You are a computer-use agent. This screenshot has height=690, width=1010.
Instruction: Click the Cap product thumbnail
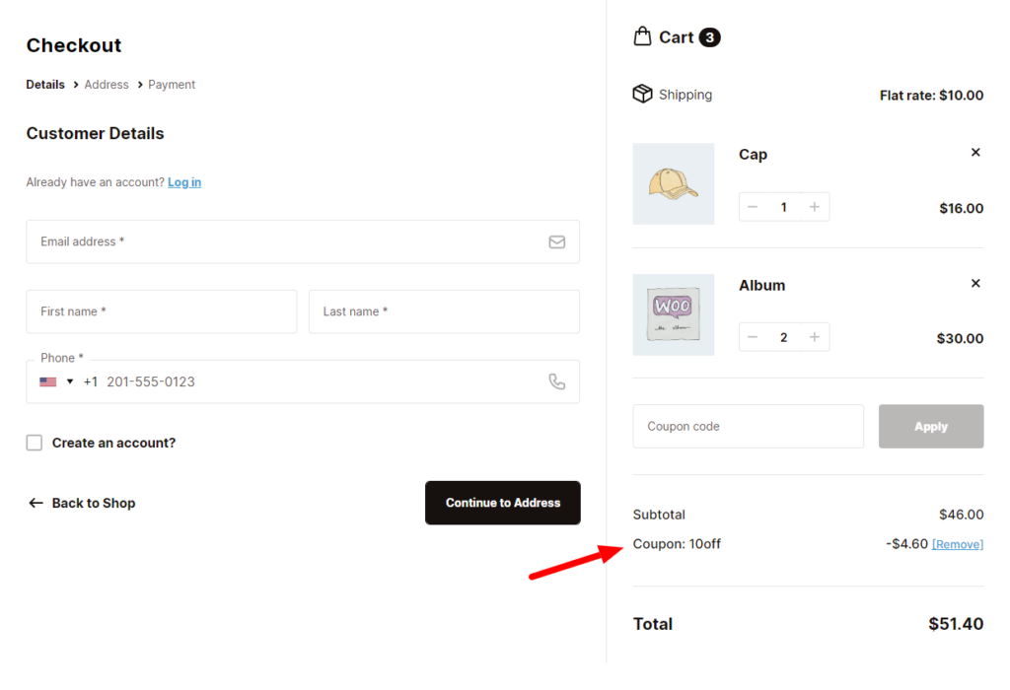click(674, 184)
